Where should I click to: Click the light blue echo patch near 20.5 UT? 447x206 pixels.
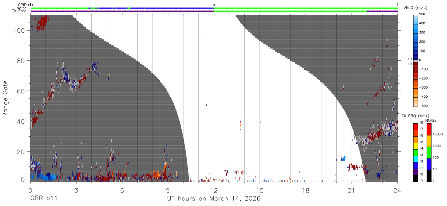343,158
